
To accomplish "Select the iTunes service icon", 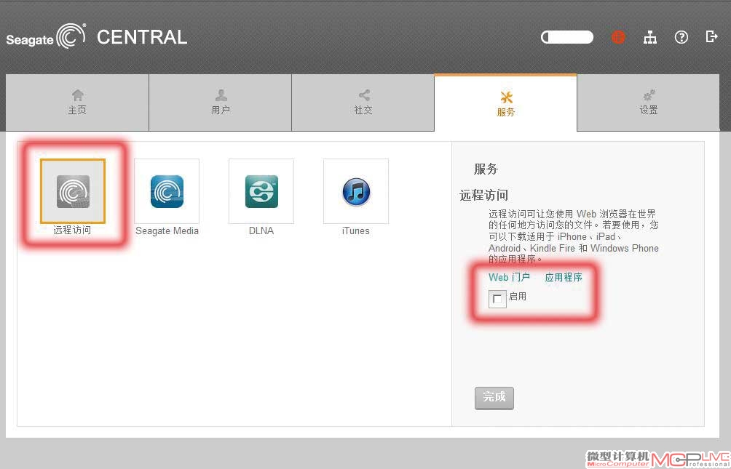I will coord(356,191).
